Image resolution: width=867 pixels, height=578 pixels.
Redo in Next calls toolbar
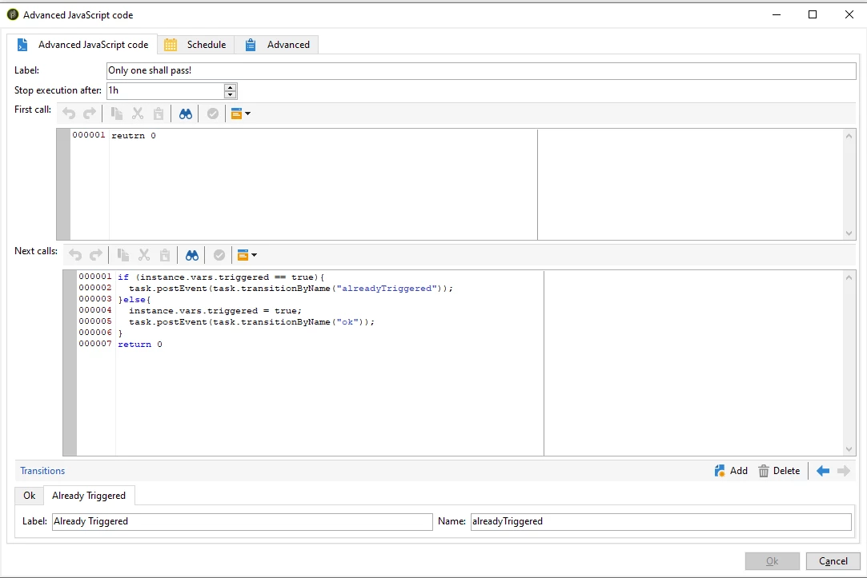point(96,255)
